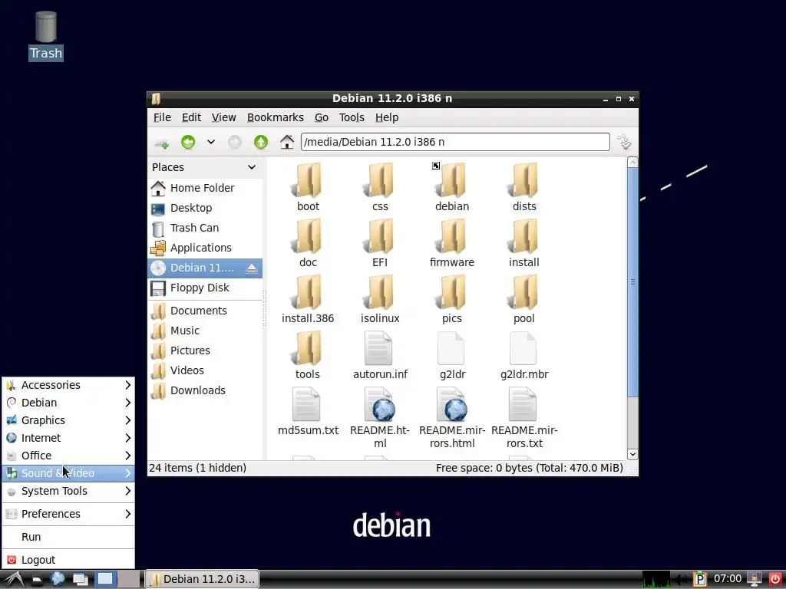The height and width of the screenshot is (589, 786).
Task: Go to parent folder with up arrow
Action: (x=261, y=142)
